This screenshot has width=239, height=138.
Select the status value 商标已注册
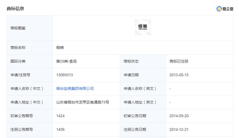point(179,61)
